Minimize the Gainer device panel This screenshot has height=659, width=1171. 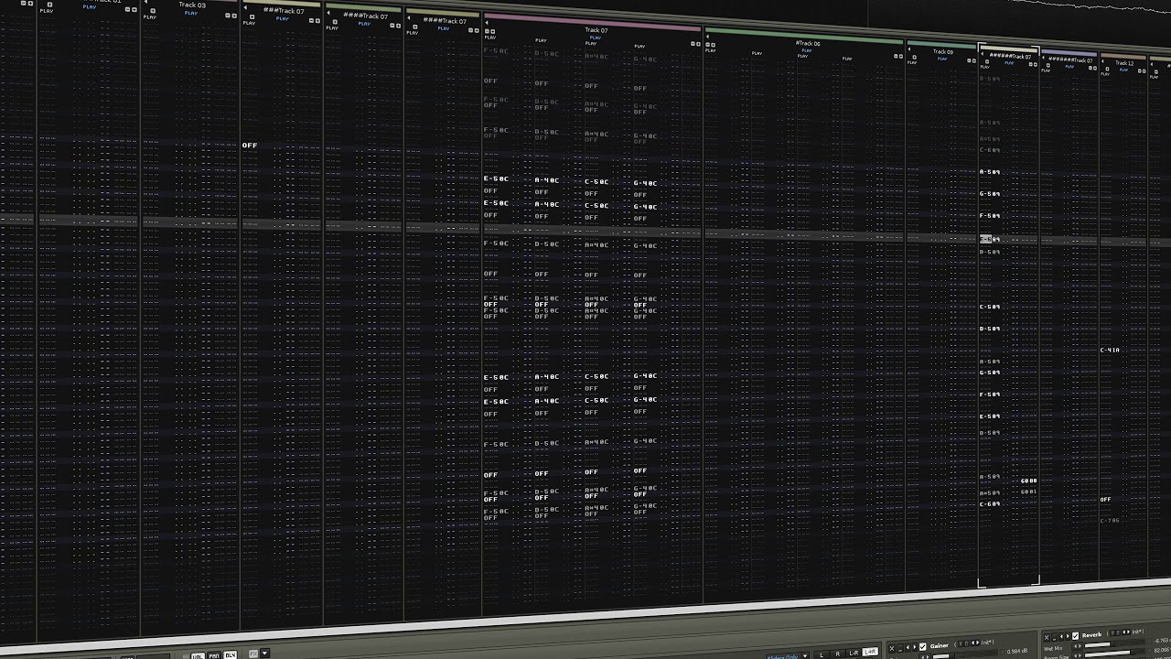pyautogui.click(x=900, y=648)
